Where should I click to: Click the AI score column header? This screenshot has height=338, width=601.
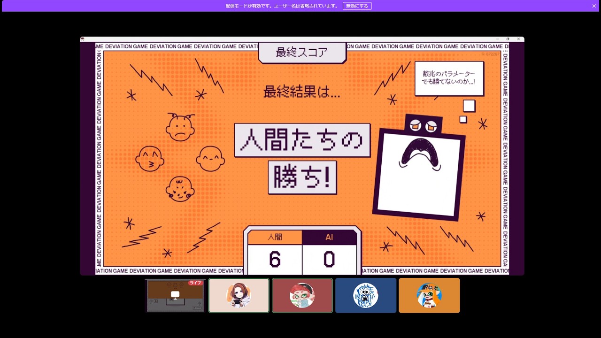pos(329,238)
